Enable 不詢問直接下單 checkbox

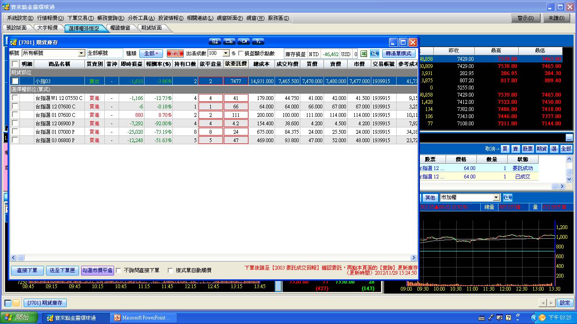(x=118, y=270)
